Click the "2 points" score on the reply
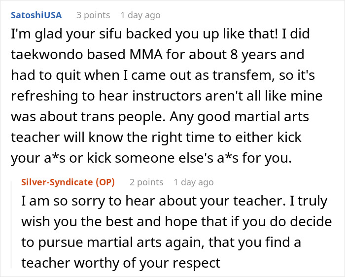The height and width of the screenshot is (277, 345). [x=146, y=182]
